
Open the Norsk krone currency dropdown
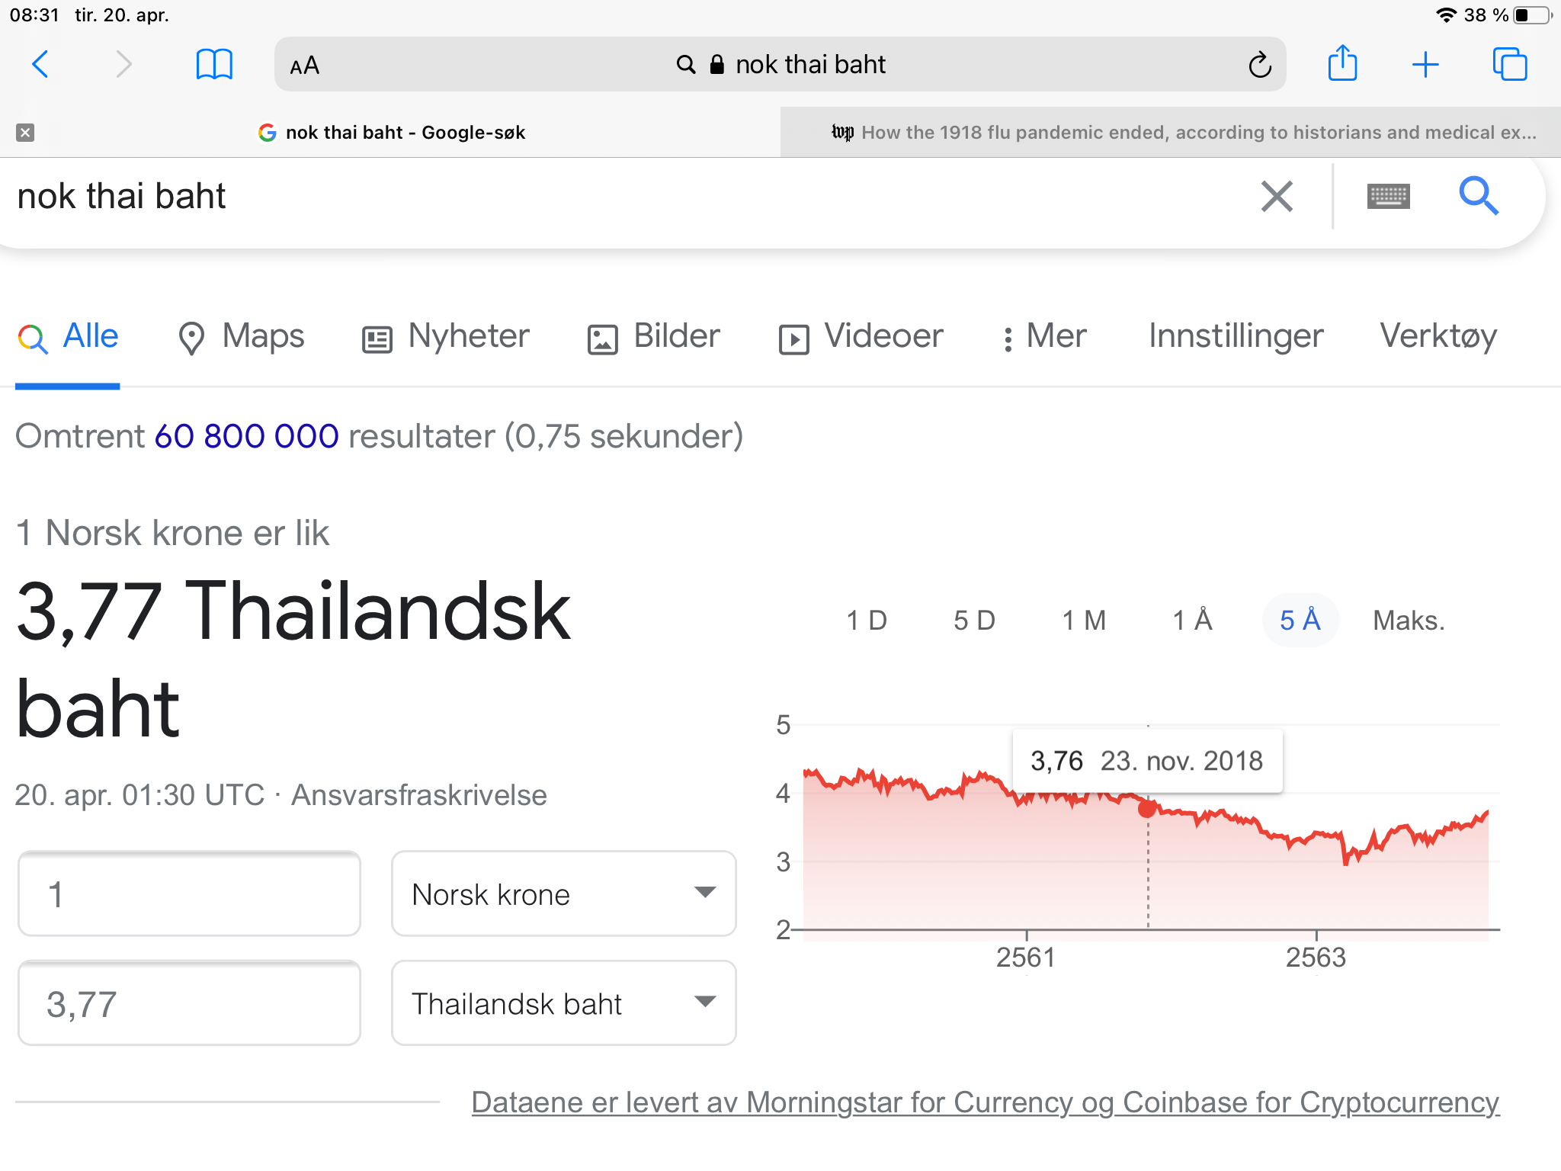coord(563,893)
